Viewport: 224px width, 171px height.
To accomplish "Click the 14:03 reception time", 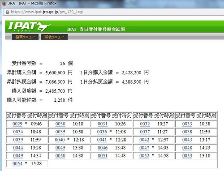I will coord(163,148).
